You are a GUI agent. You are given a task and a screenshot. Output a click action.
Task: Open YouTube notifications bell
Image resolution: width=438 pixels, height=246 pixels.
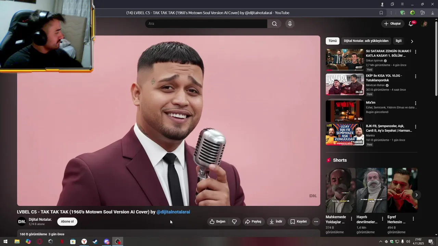[411, 24]
